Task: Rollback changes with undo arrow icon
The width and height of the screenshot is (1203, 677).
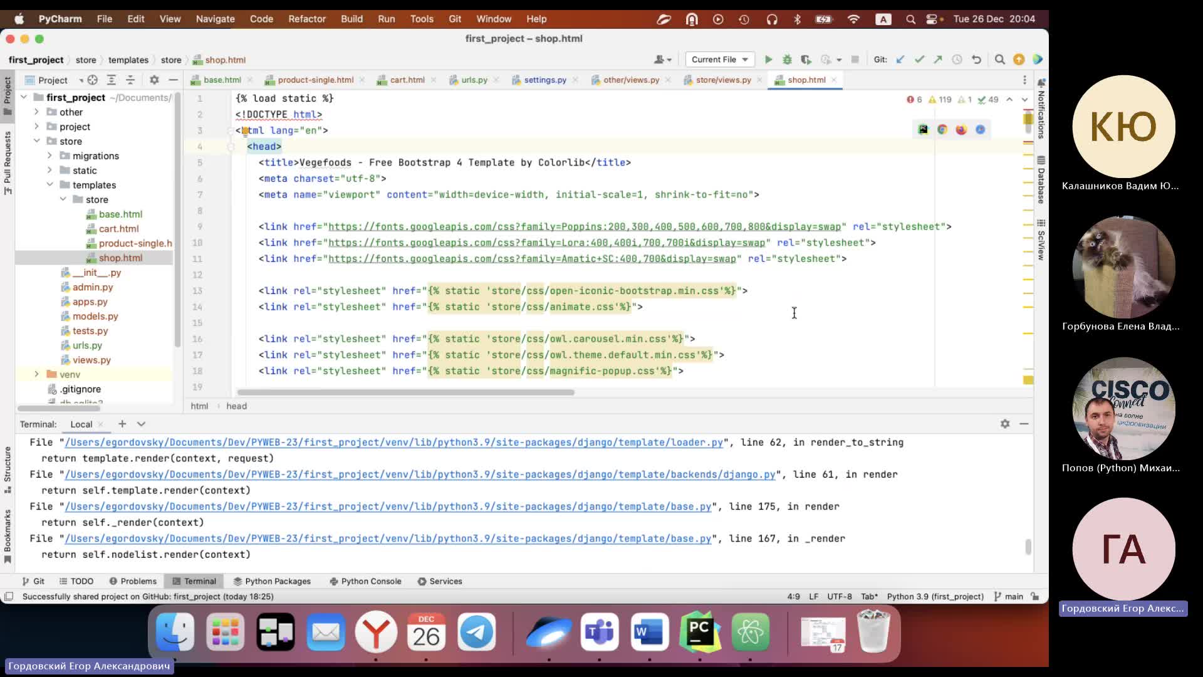Action: coord(976,60)
